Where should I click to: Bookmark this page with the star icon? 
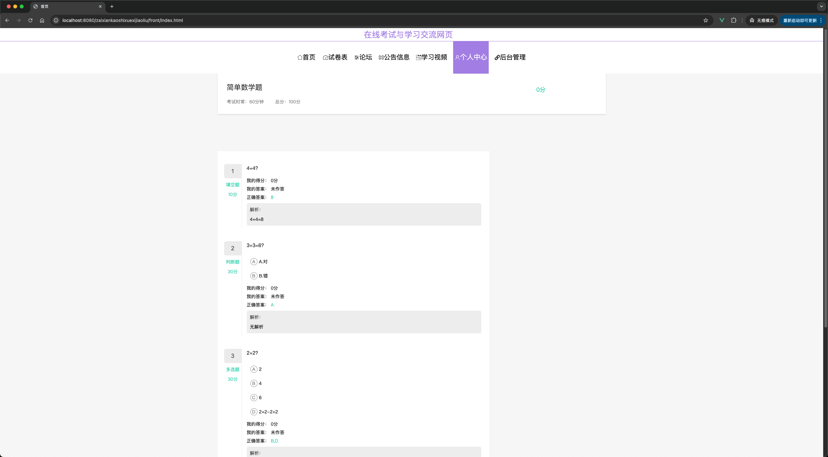(706, 20)
